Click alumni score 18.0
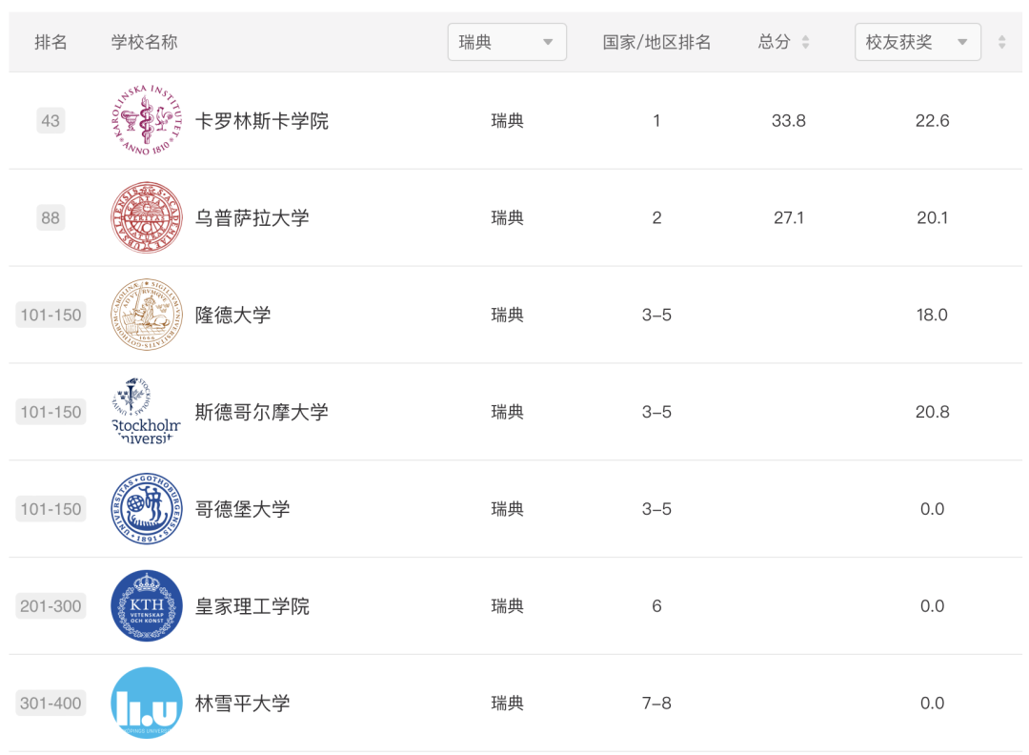The height and width of the screenshot is (755, 1029). pyautogui.click(x=933, y=316)
